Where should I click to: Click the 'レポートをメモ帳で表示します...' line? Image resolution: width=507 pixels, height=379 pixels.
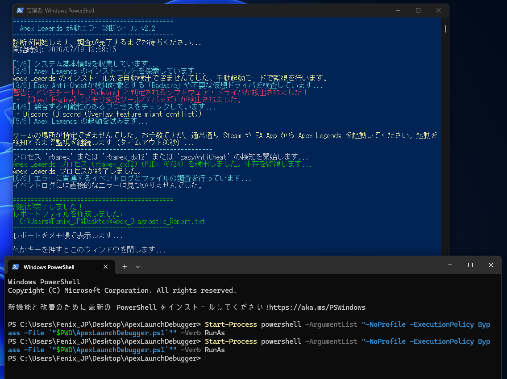(68, 235)
